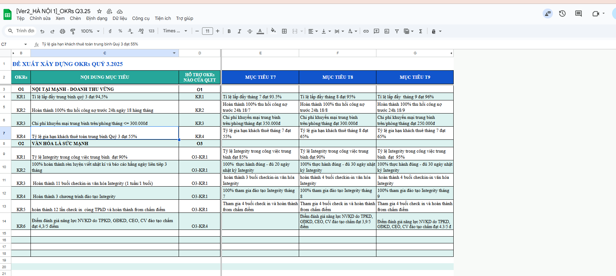Click the print icon in toolbar
Viewport: 616px width, 276px height.
[62, 31]
